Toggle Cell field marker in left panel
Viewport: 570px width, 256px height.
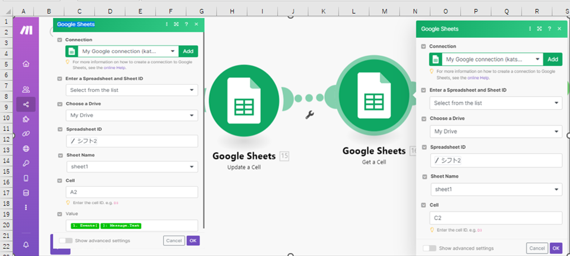60,181
